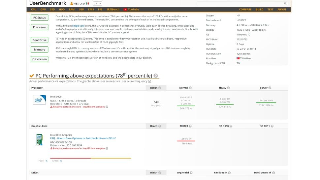
Task: Click help icon next to Sequential header
Action: click(191, 173)
